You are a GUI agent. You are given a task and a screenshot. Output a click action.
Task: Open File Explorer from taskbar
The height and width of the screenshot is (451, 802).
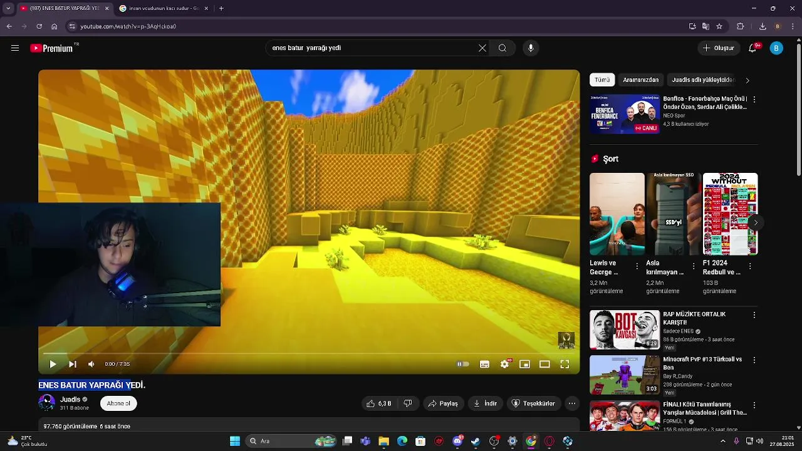tap(383, 441)
